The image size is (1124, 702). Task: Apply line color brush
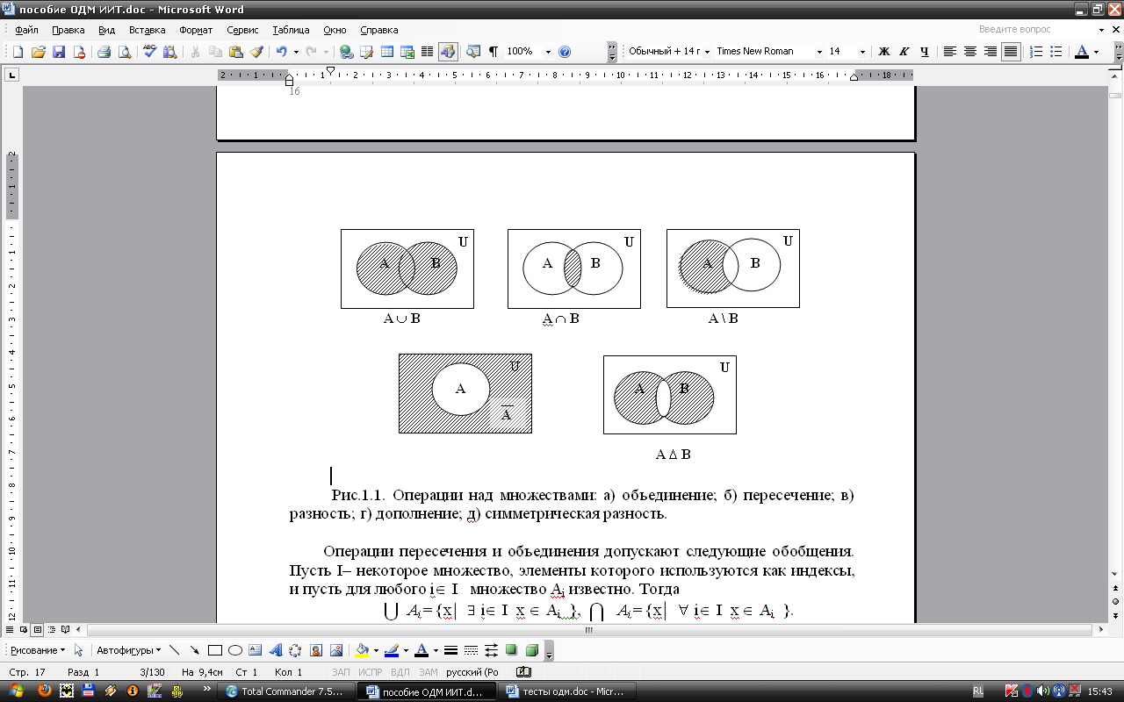pos(392,650)
